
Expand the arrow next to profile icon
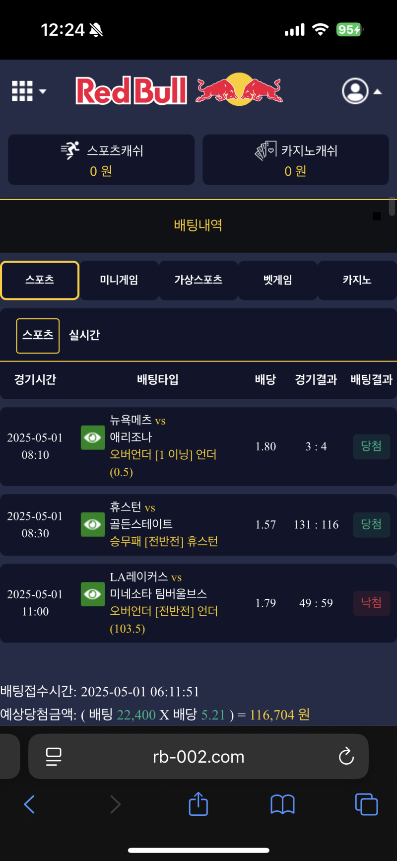[x=378, y=91]
